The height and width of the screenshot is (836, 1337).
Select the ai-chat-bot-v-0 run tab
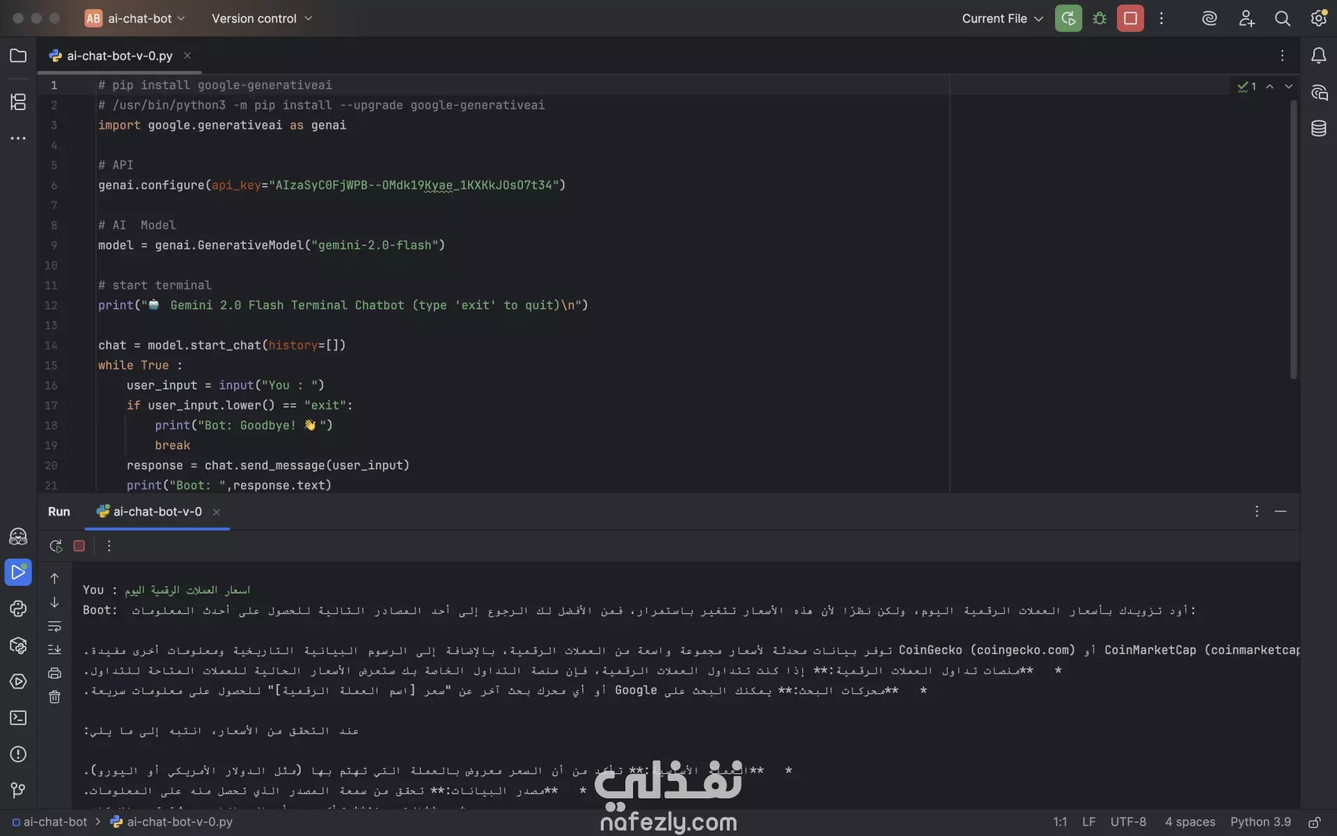coord(157,511)
